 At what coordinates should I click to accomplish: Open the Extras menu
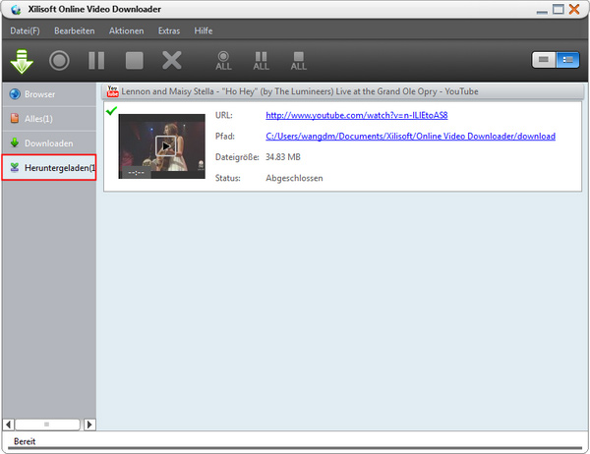(169, 30)
